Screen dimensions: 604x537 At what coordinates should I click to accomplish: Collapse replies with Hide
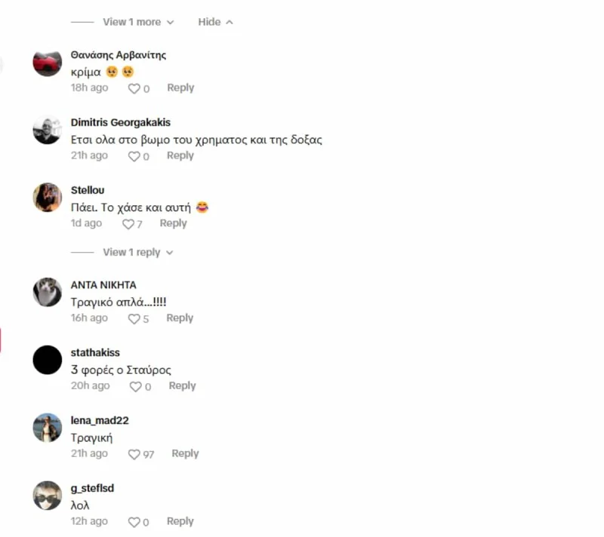click(x=215, y=22)
